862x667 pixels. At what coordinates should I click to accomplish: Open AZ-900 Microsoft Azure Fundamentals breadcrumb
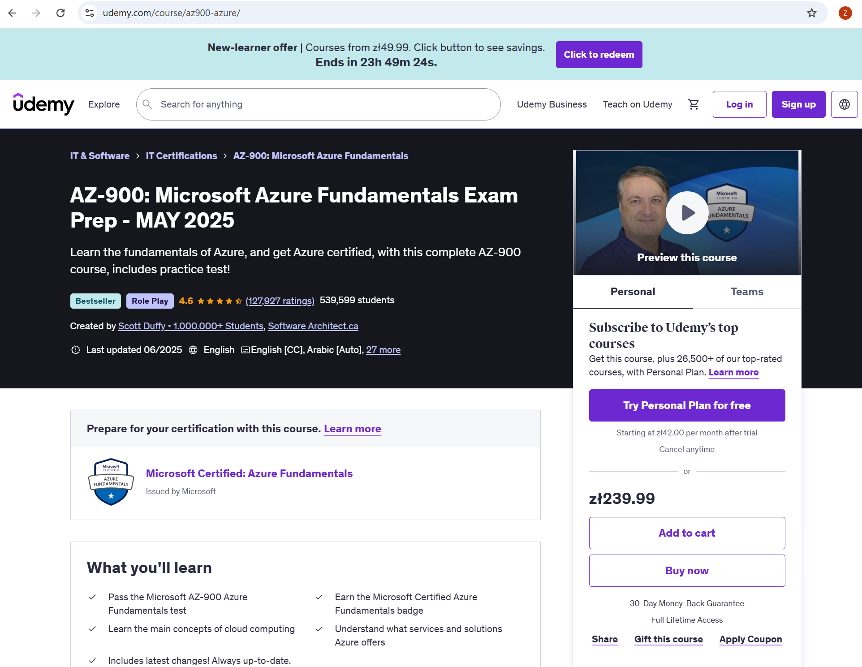321,156
